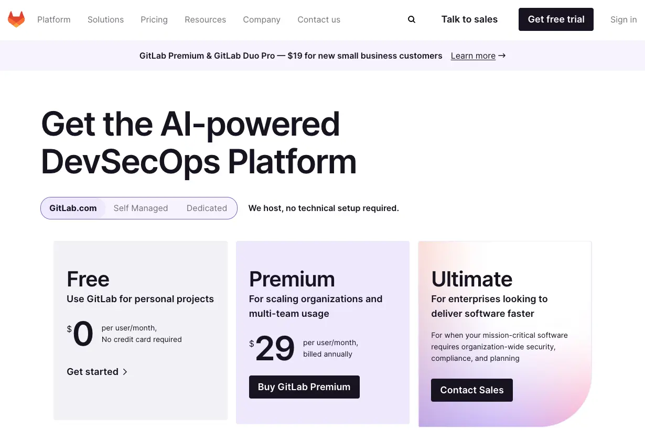Screen dimensions: 645x431
Task: Select the GitLab.com hosting tab
Action: (73, 208)
